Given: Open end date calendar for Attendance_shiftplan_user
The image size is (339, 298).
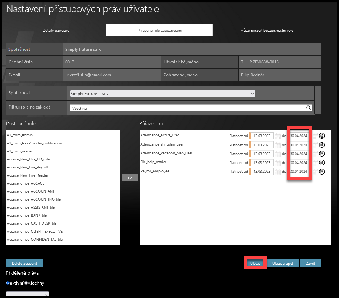Looking at the screenshot, I should [315, 145].
